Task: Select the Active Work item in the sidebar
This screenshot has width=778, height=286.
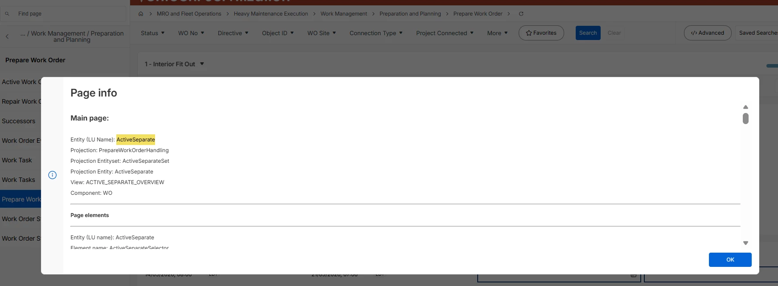Action: [x=21, y=82]
